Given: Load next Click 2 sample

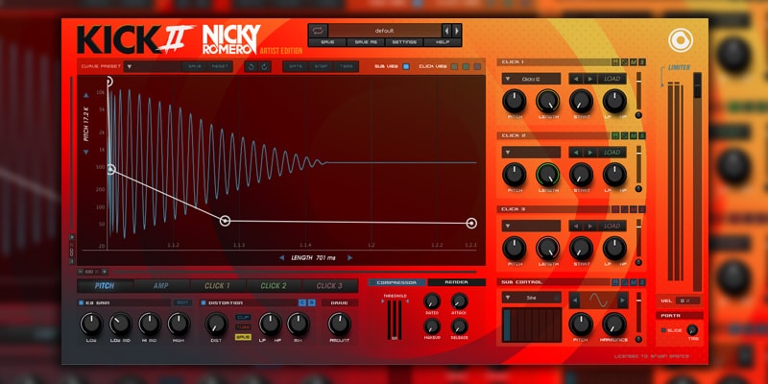Looking at the screenshot, I should click(x=589, y=153).
